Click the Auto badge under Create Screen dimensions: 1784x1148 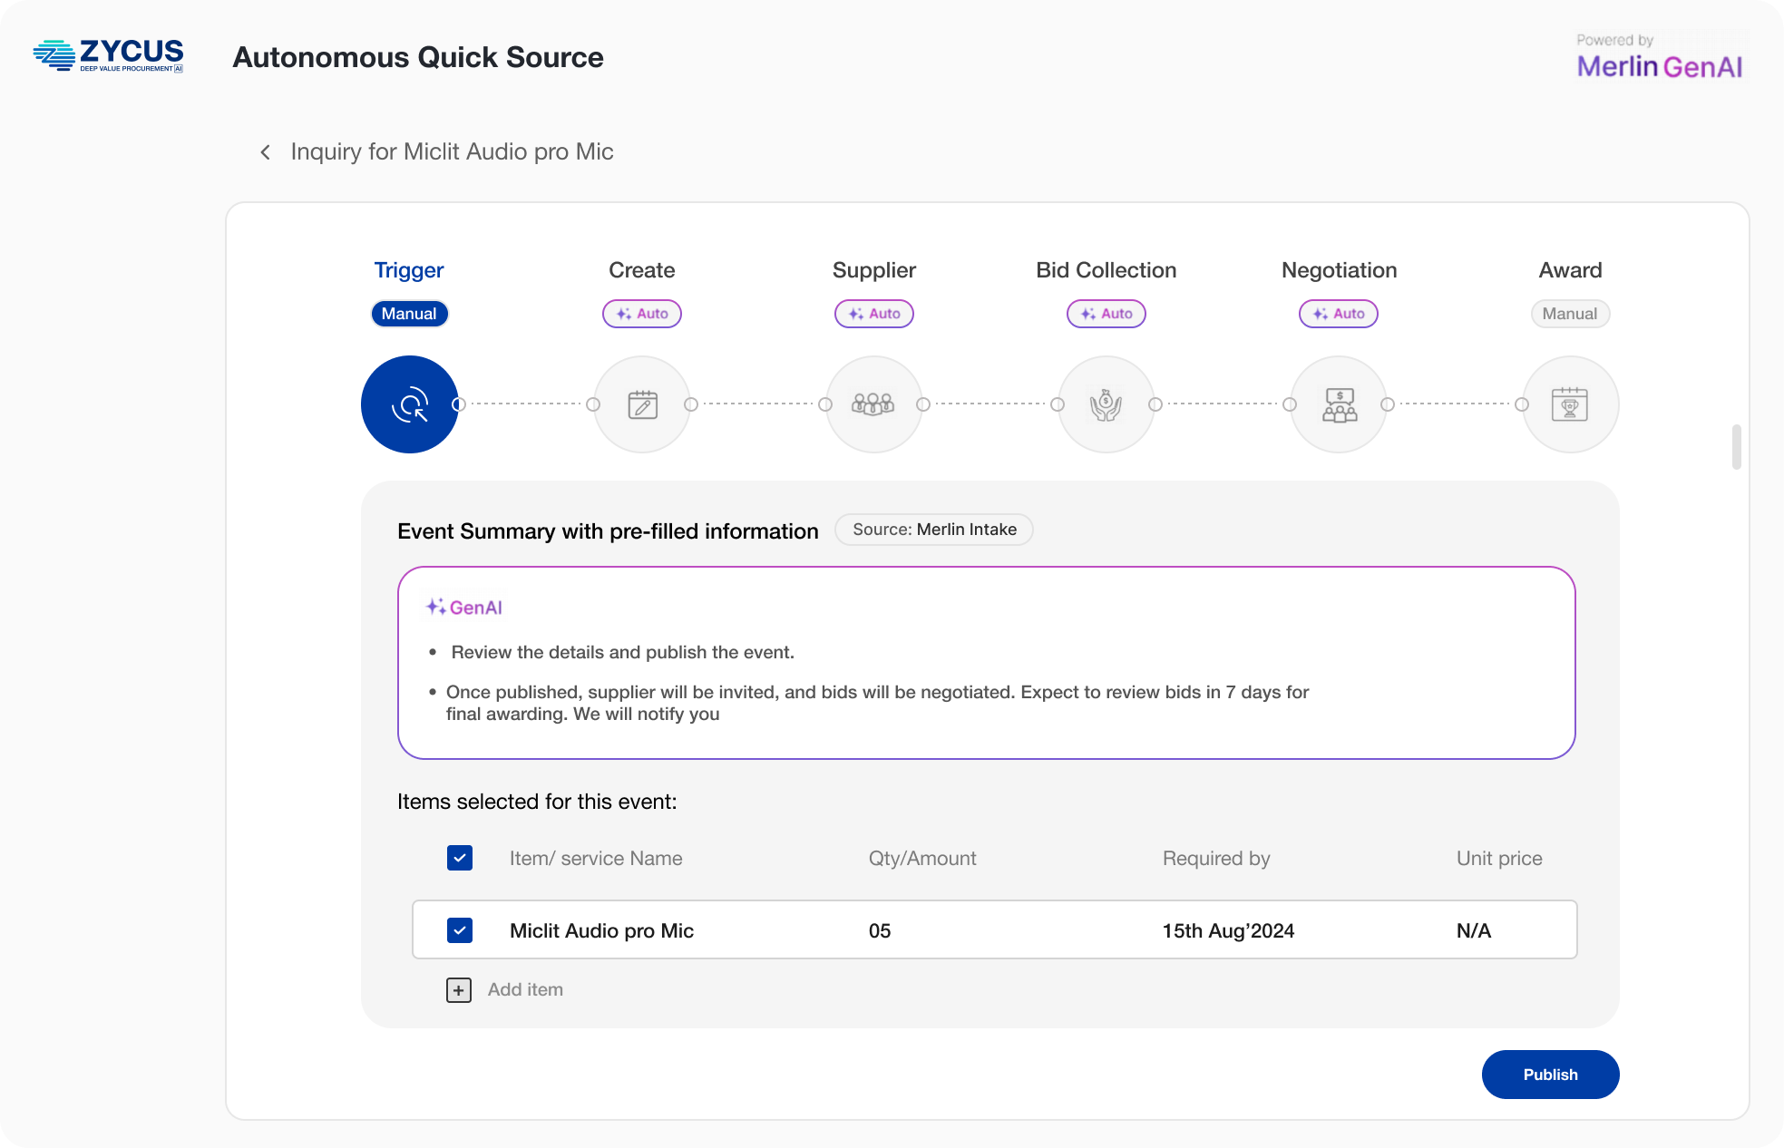642,314
